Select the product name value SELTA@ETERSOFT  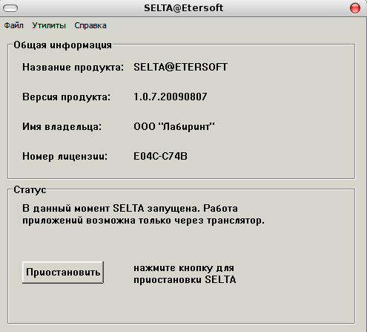[180, 67]
